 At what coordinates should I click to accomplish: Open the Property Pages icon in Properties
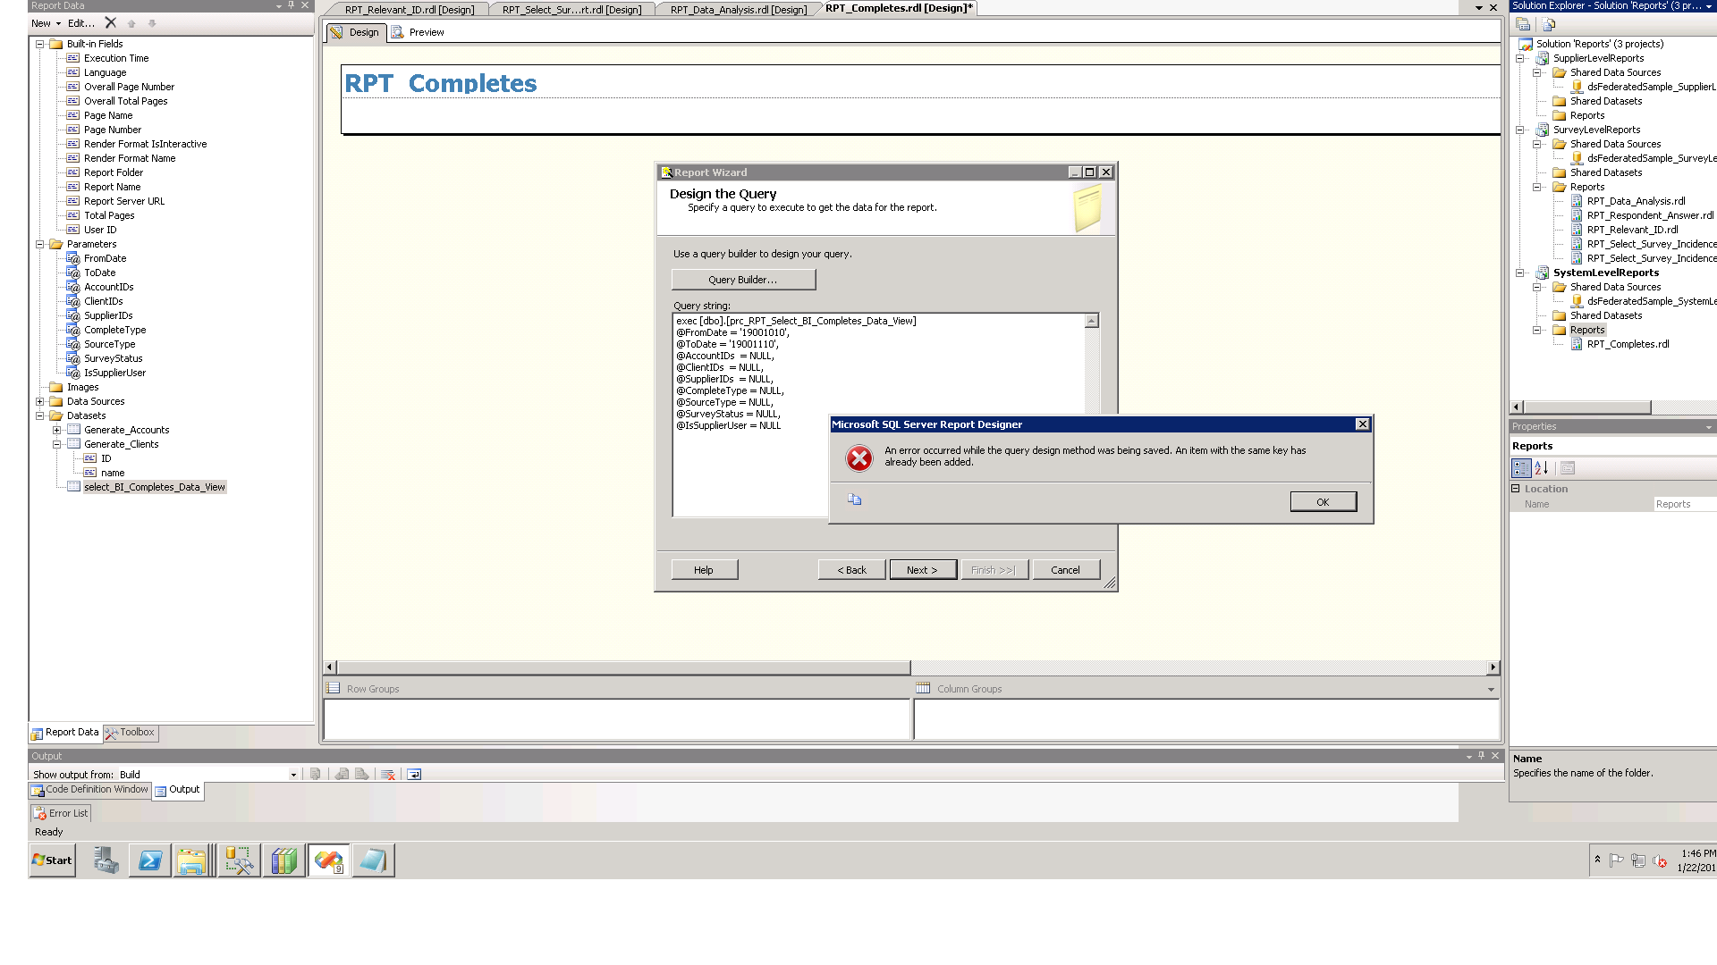pos(1568,468)
